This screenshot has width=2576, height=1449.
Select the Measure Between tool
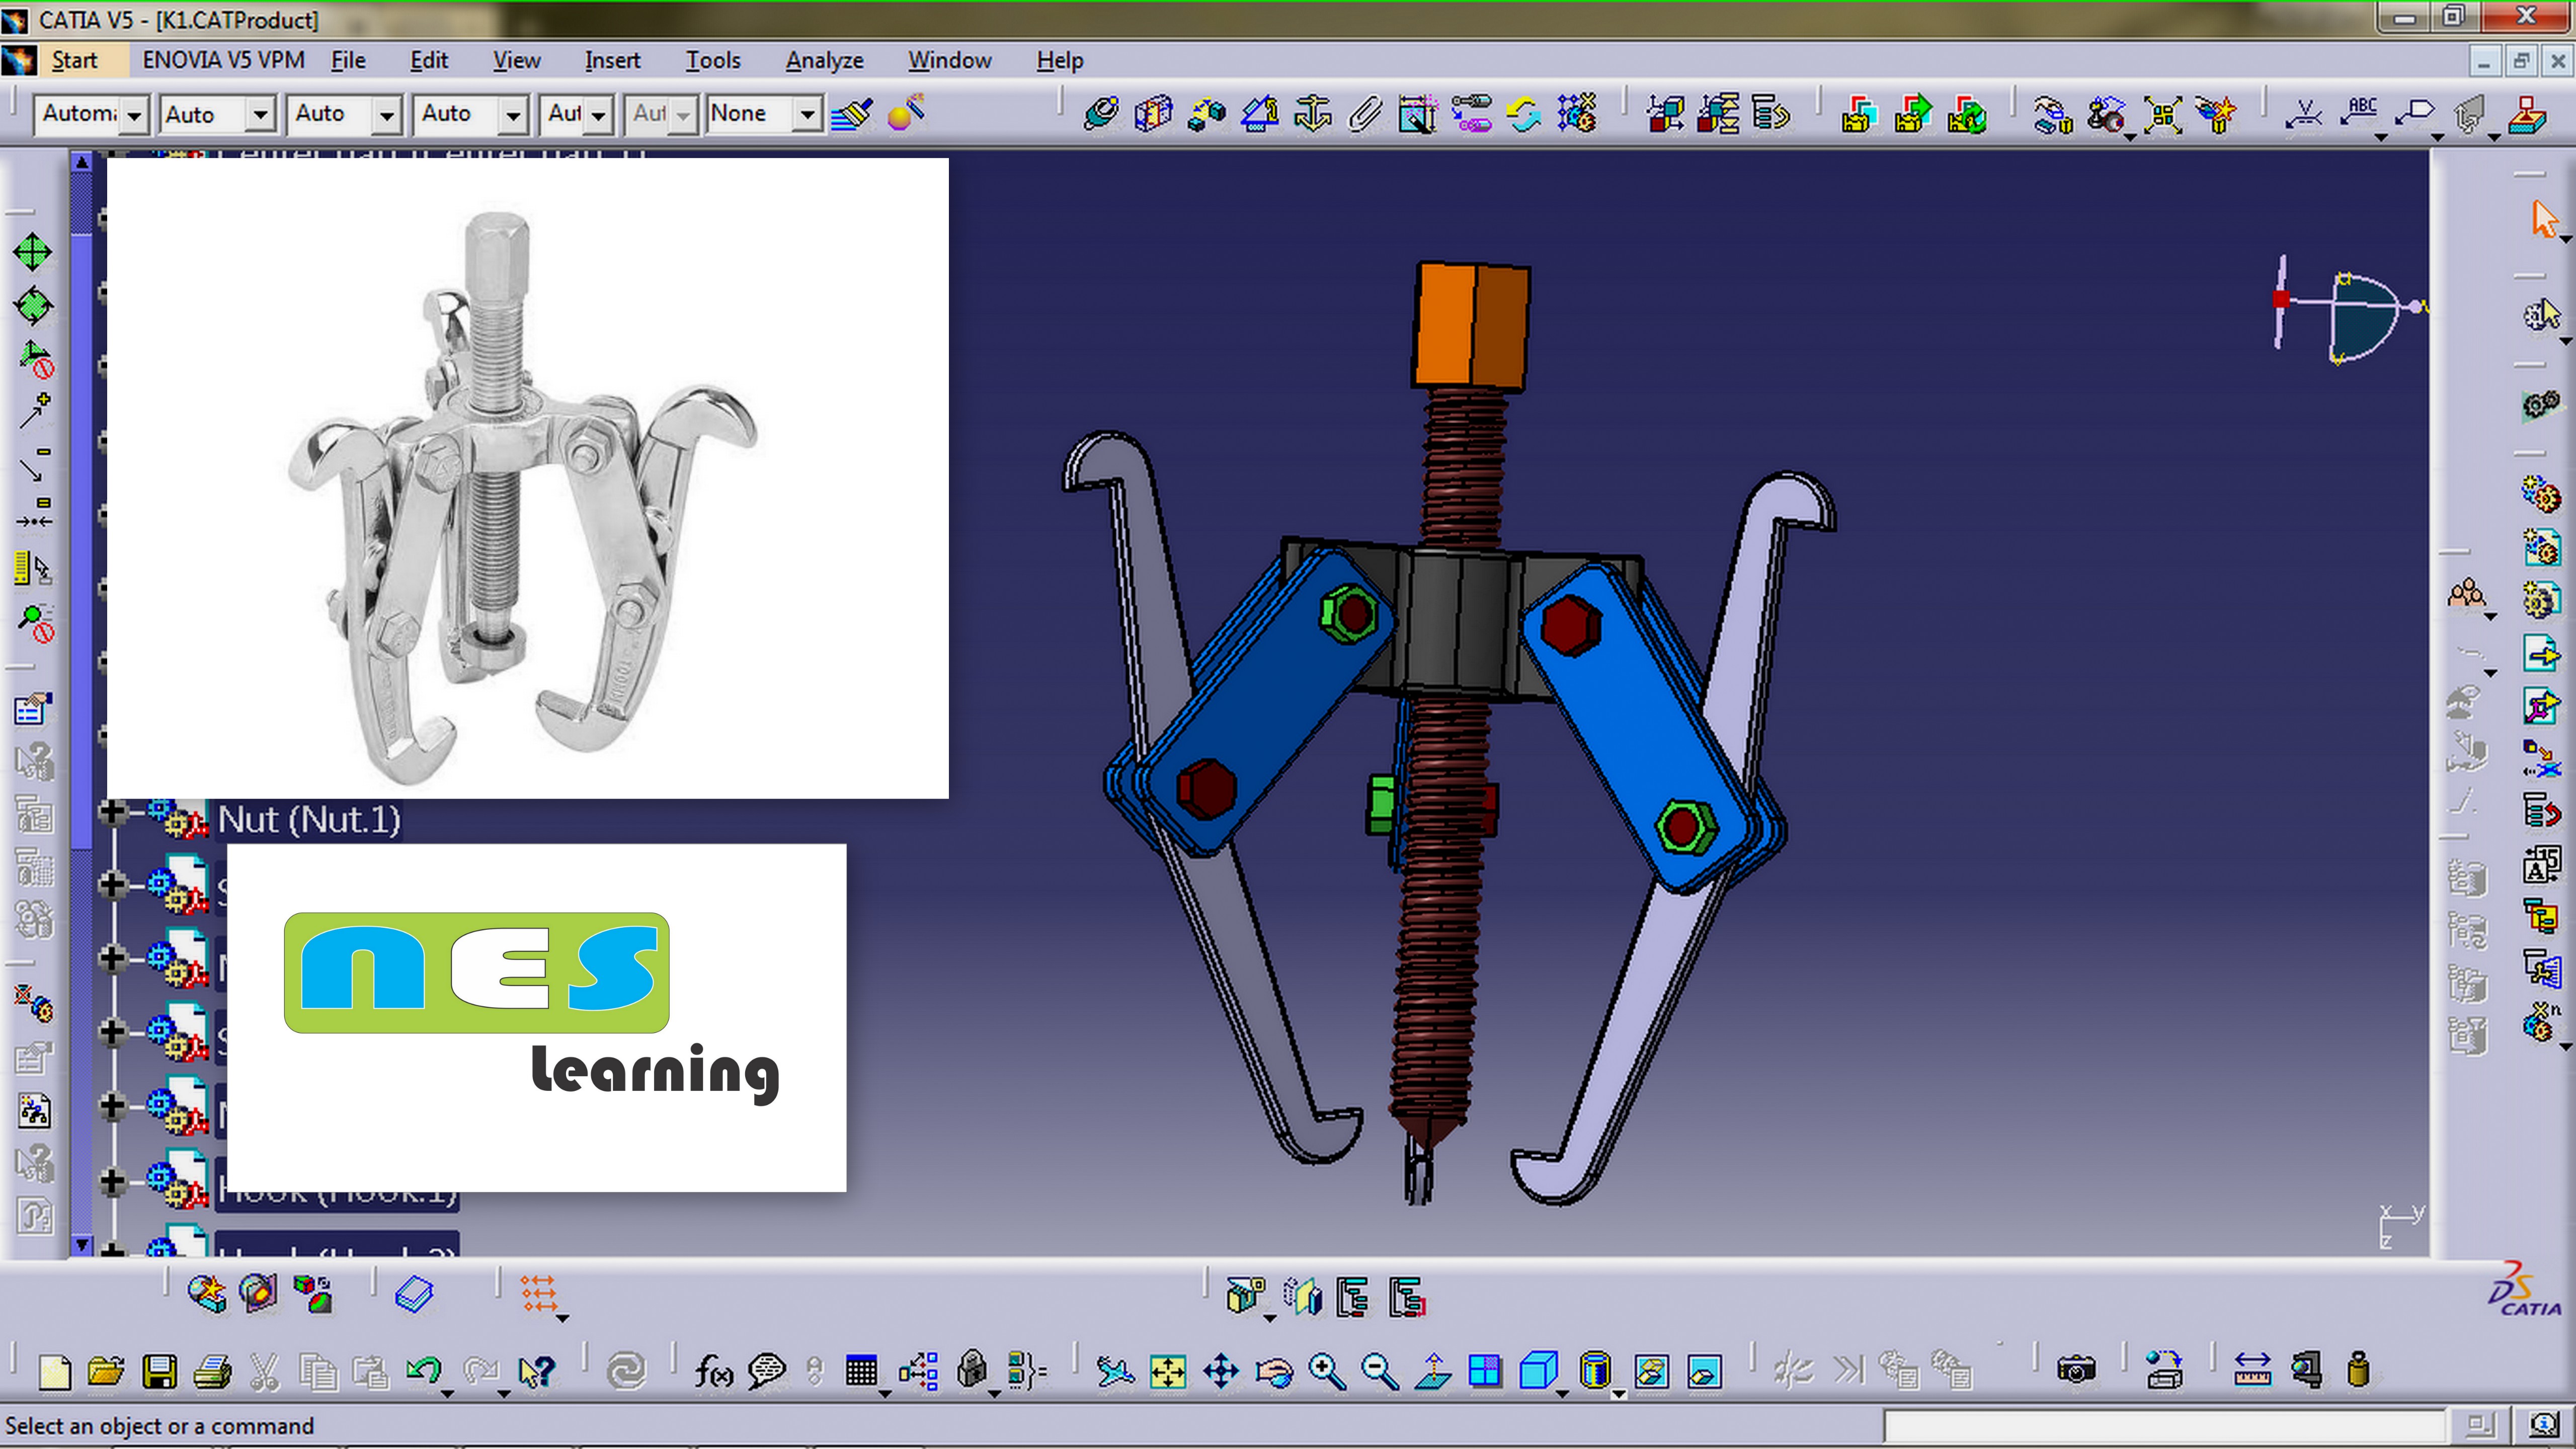(2253, 1371)
